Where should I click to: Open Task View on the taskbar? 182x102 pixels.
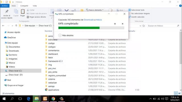tap(20, 99)
